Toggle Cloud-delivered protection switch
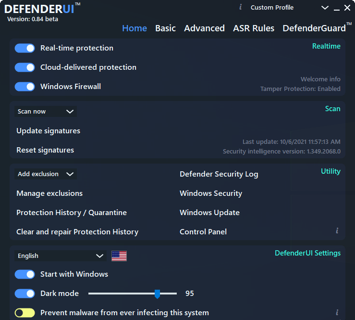The width and height of the screenshot is (355, 320). point(24,67)
